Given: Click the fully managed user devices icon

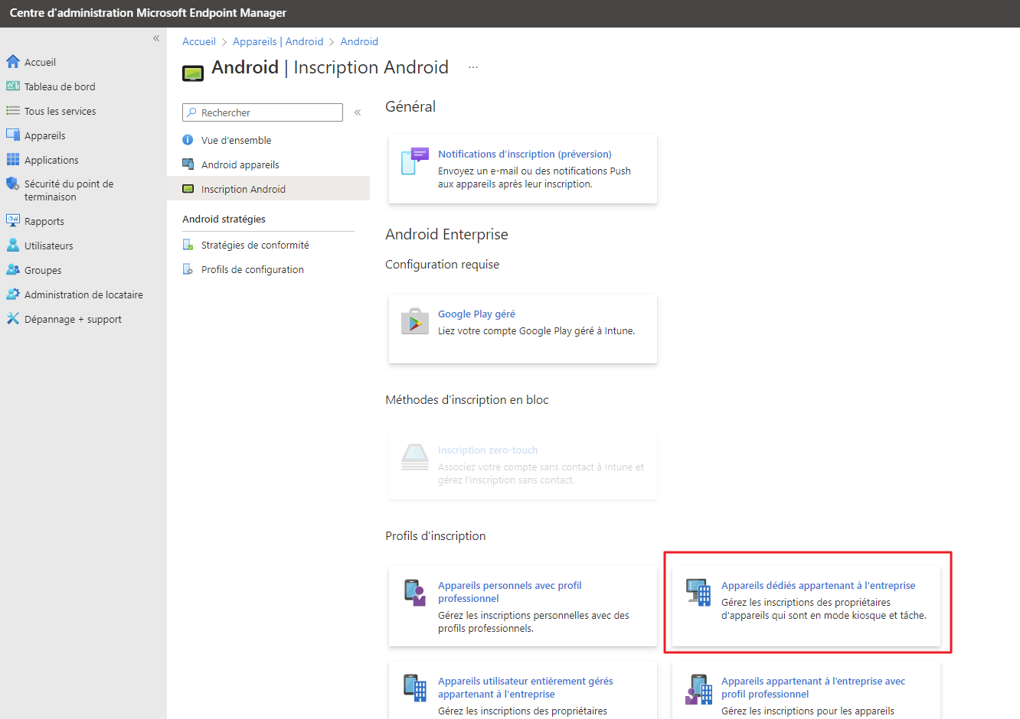Looking at the screenshot, I should pyautogui.click(x=415, y=688).
